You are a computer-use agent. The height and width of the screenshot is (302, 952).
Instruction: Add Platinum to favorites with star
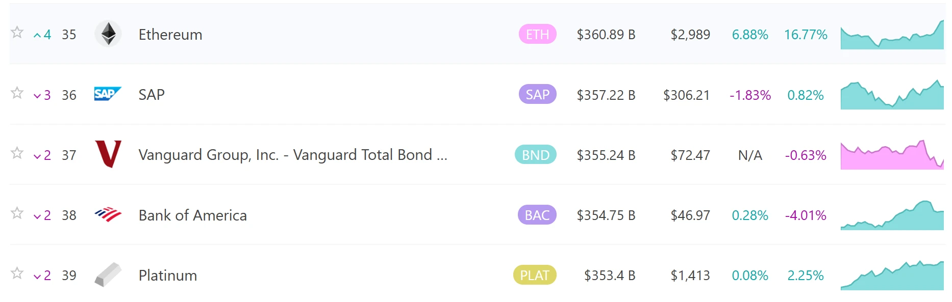[x=17, y=273]
